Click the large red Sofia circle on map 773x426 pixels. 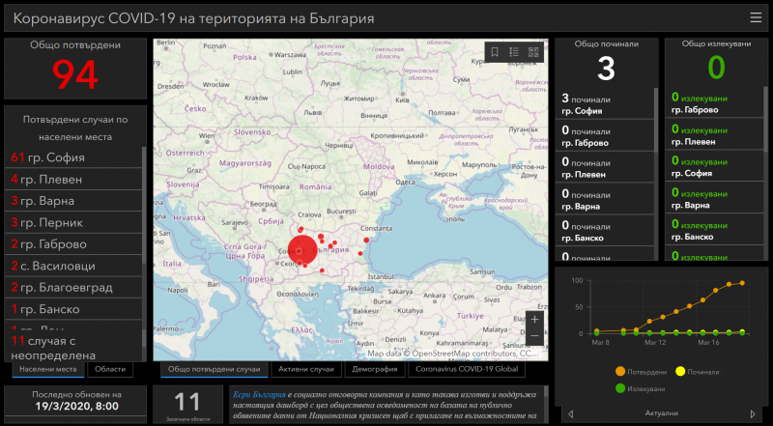(x=302, y=250)
